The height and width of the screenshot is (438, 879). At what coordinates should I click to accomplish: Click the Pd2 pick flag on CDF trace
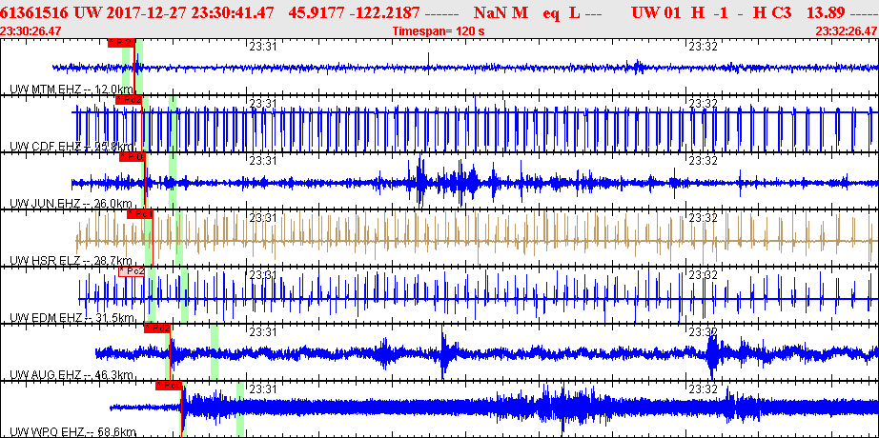tap(129, 100)
